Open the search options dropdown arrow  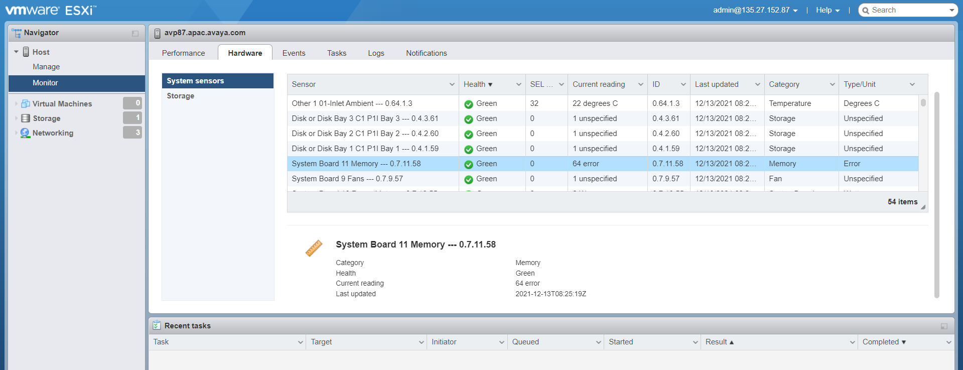[x=951, y=10]
